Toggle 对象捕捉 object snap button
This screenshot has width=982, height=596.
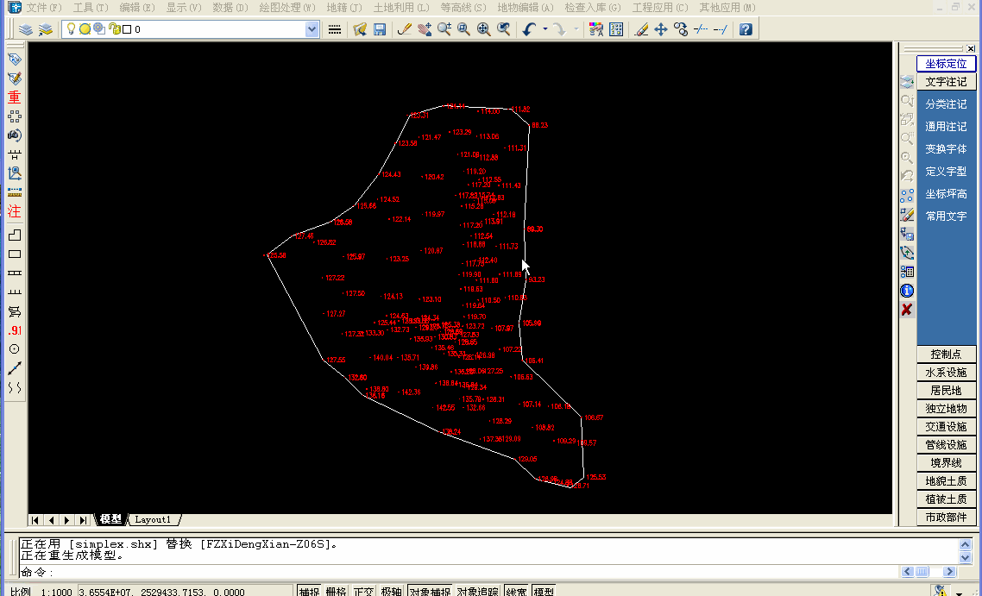430,591
